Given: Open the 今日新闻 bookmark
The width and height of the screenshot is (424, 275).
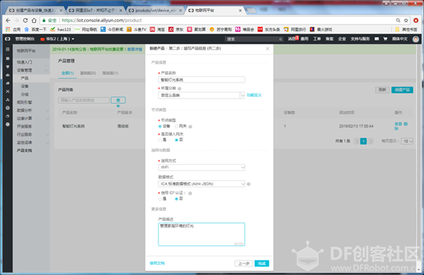Looking at the screenshot, I should (112, 30).
